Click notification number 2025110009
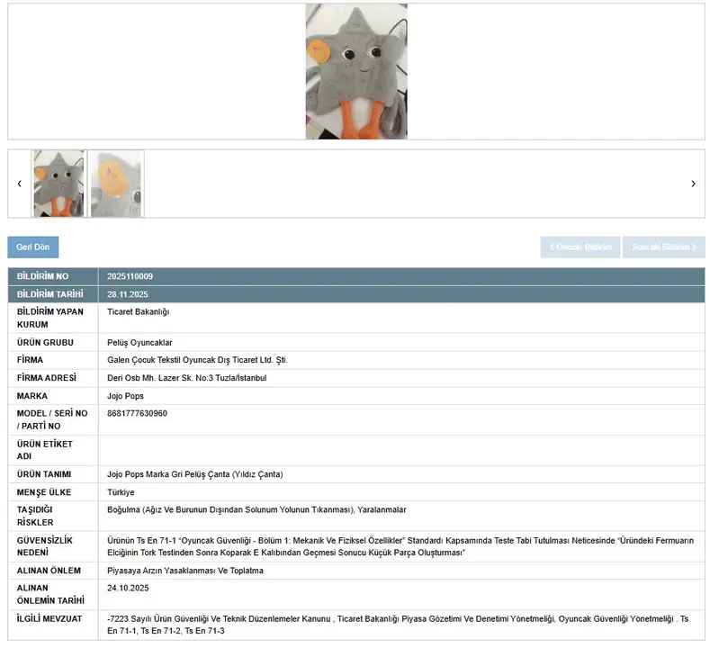The image size is (710, 648). (x=130, y=276)
